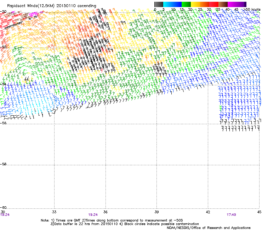Click the 'Rapidsact Winds(12.5KM) 20150110 ascending' title

52,6
